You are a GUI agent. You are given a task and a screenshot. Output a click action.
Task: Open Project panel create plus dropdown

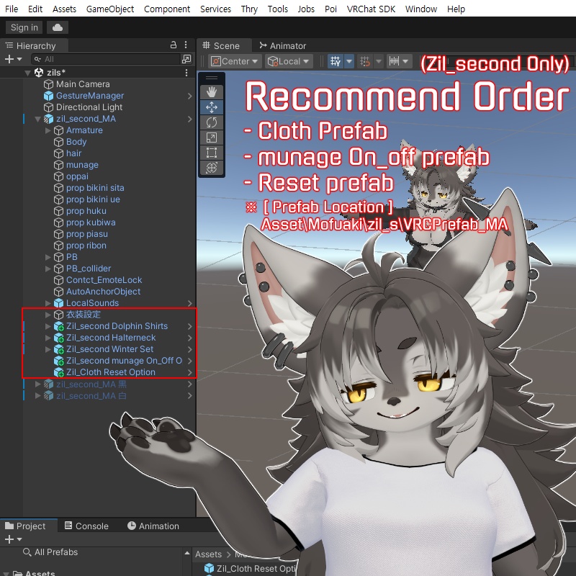[13, 539]
